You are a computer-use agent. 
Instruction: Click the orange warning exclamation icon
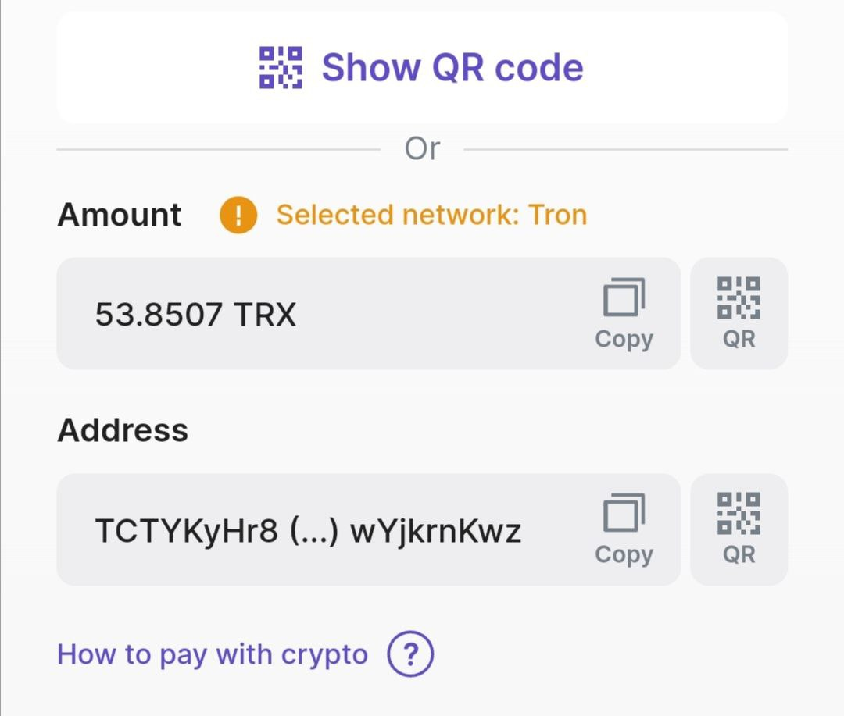(239, 215)
